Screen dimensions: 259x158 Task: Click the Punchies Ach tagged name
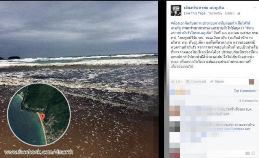[x=240, y=129]
